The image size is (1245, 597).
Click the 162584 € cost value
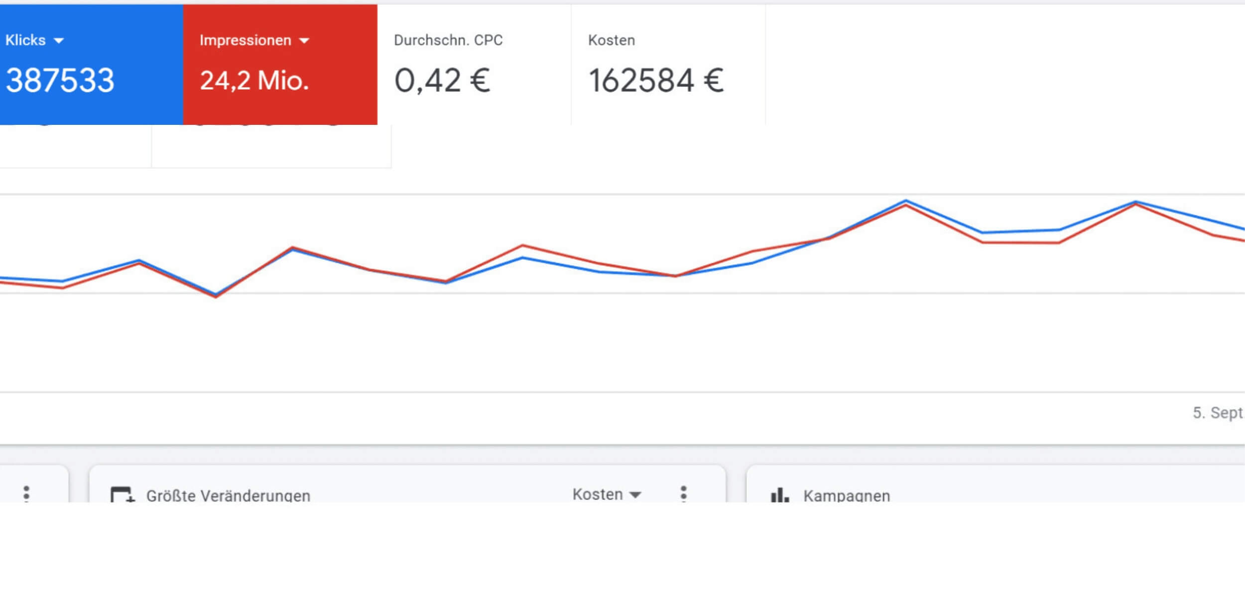(656, 81)
